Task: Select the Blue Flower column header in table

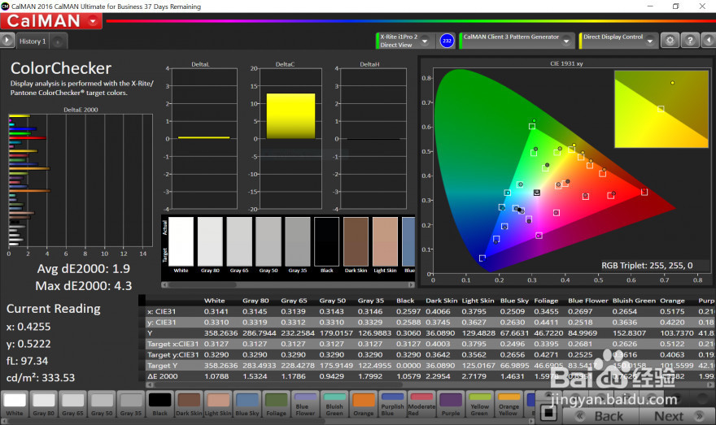Action: 587,301
